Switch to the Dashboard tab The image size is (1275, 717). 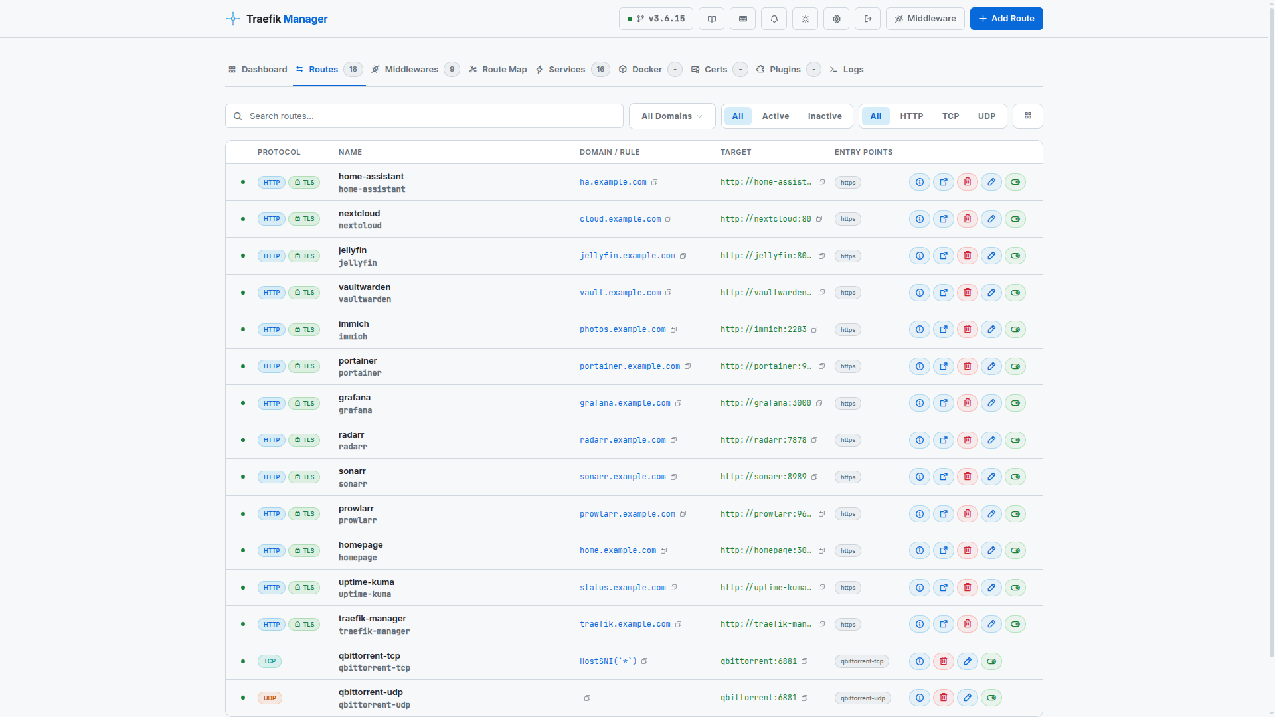[258, 70]
